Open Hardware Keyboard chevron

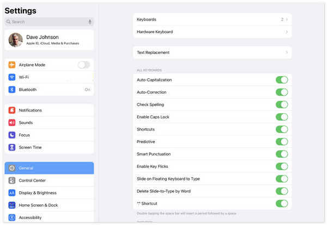tap(287, 32)
